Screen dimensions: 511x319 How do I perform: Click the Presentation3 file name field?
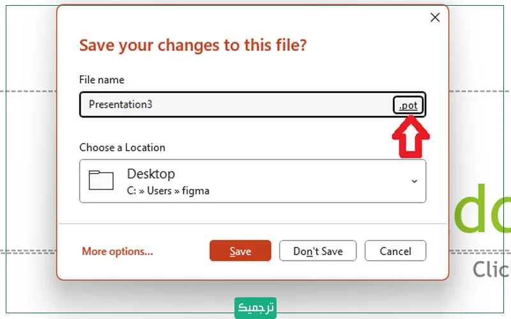pyautogui.click(x=236, y=105)
